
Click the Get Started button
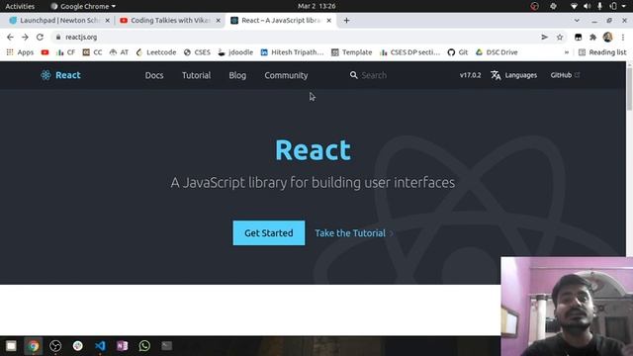pos(269,233)
